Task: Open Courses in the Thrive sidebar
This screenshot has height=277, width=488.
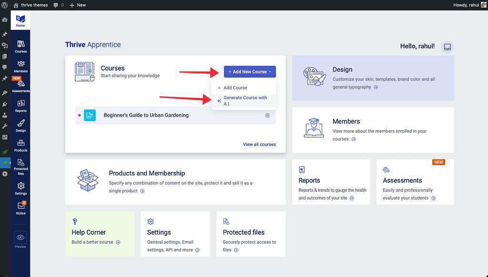Action: [20, 46]
